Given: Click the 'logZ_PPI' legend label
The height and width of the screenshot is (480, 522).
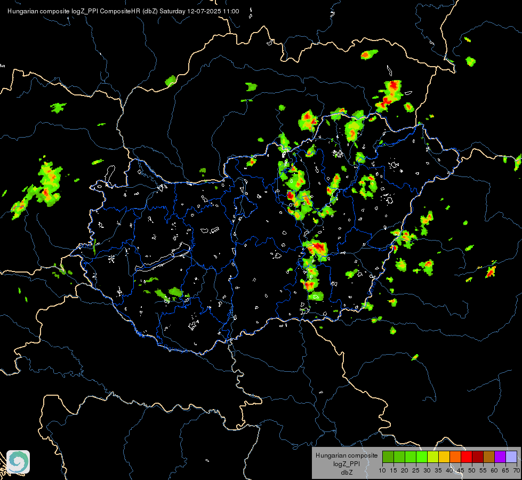Looking at the screenshot, I should point(347,464).
